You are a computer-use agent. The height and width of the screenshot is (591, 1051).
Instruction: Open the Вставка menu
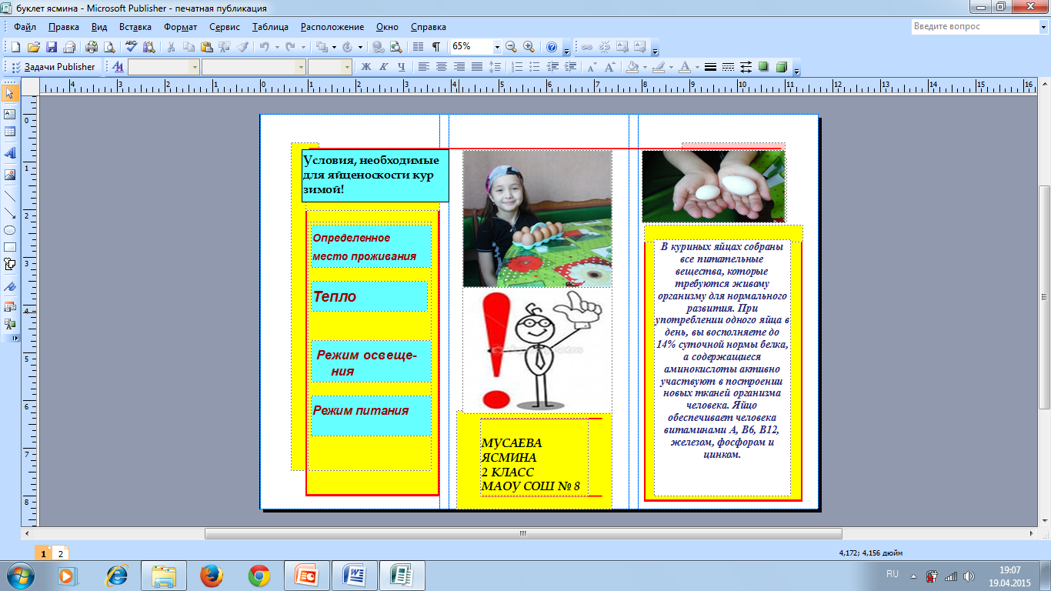135,27
